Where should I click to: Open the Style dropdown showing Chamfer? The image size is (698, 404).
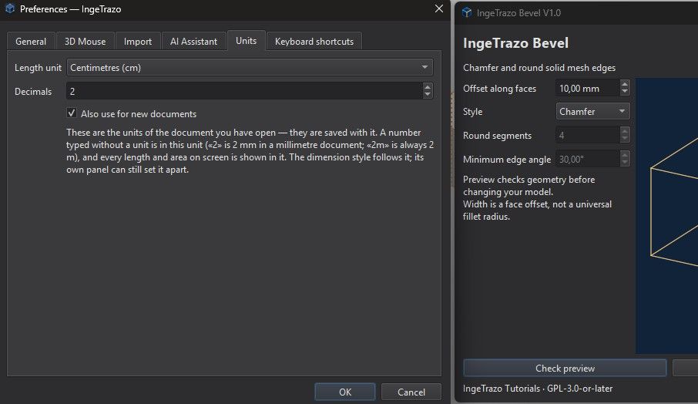click(593, 111)
